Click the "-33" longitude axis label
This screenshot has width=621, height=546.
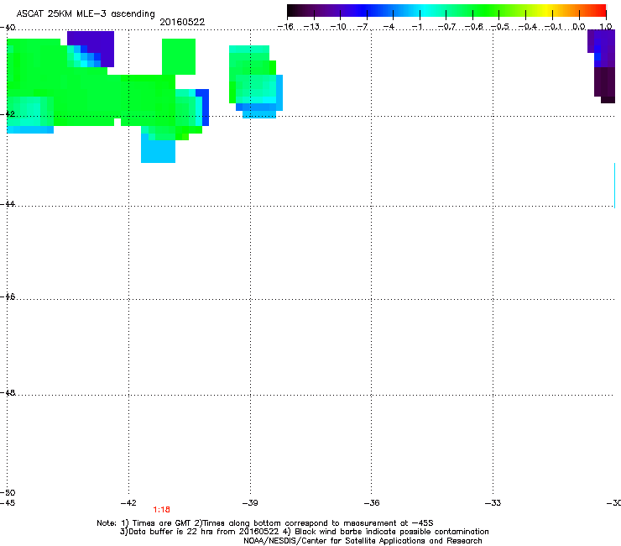pos(493,503)
